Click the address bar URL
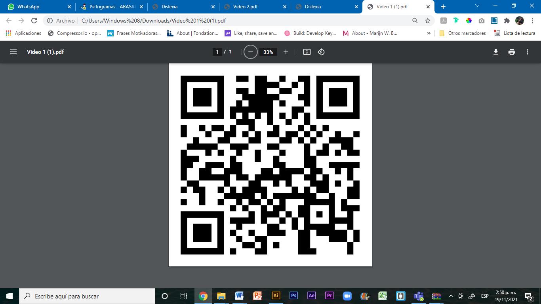 [154, 21]
